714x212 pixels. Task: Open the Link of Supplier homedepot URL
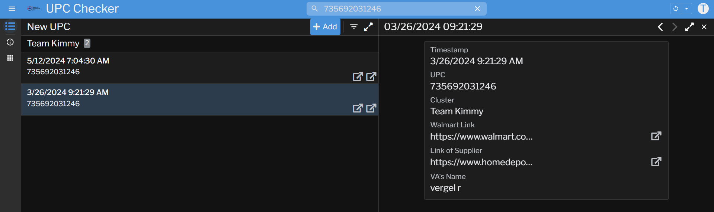(x=656, y=162)
